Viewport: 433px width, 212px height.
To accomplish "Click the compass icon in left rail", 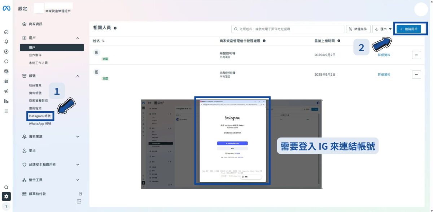I will [6, 51].
